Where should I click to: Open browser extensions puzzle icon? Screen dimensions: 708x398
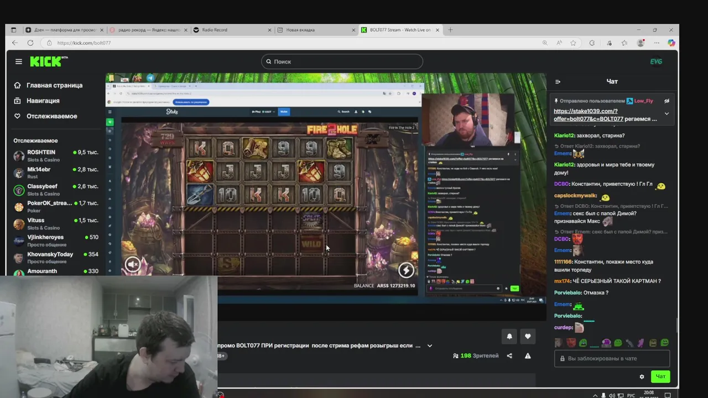[x=592, y=43]
